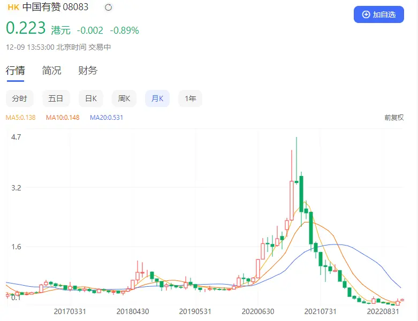Select the 月K chart period

[x=157, y=98]
